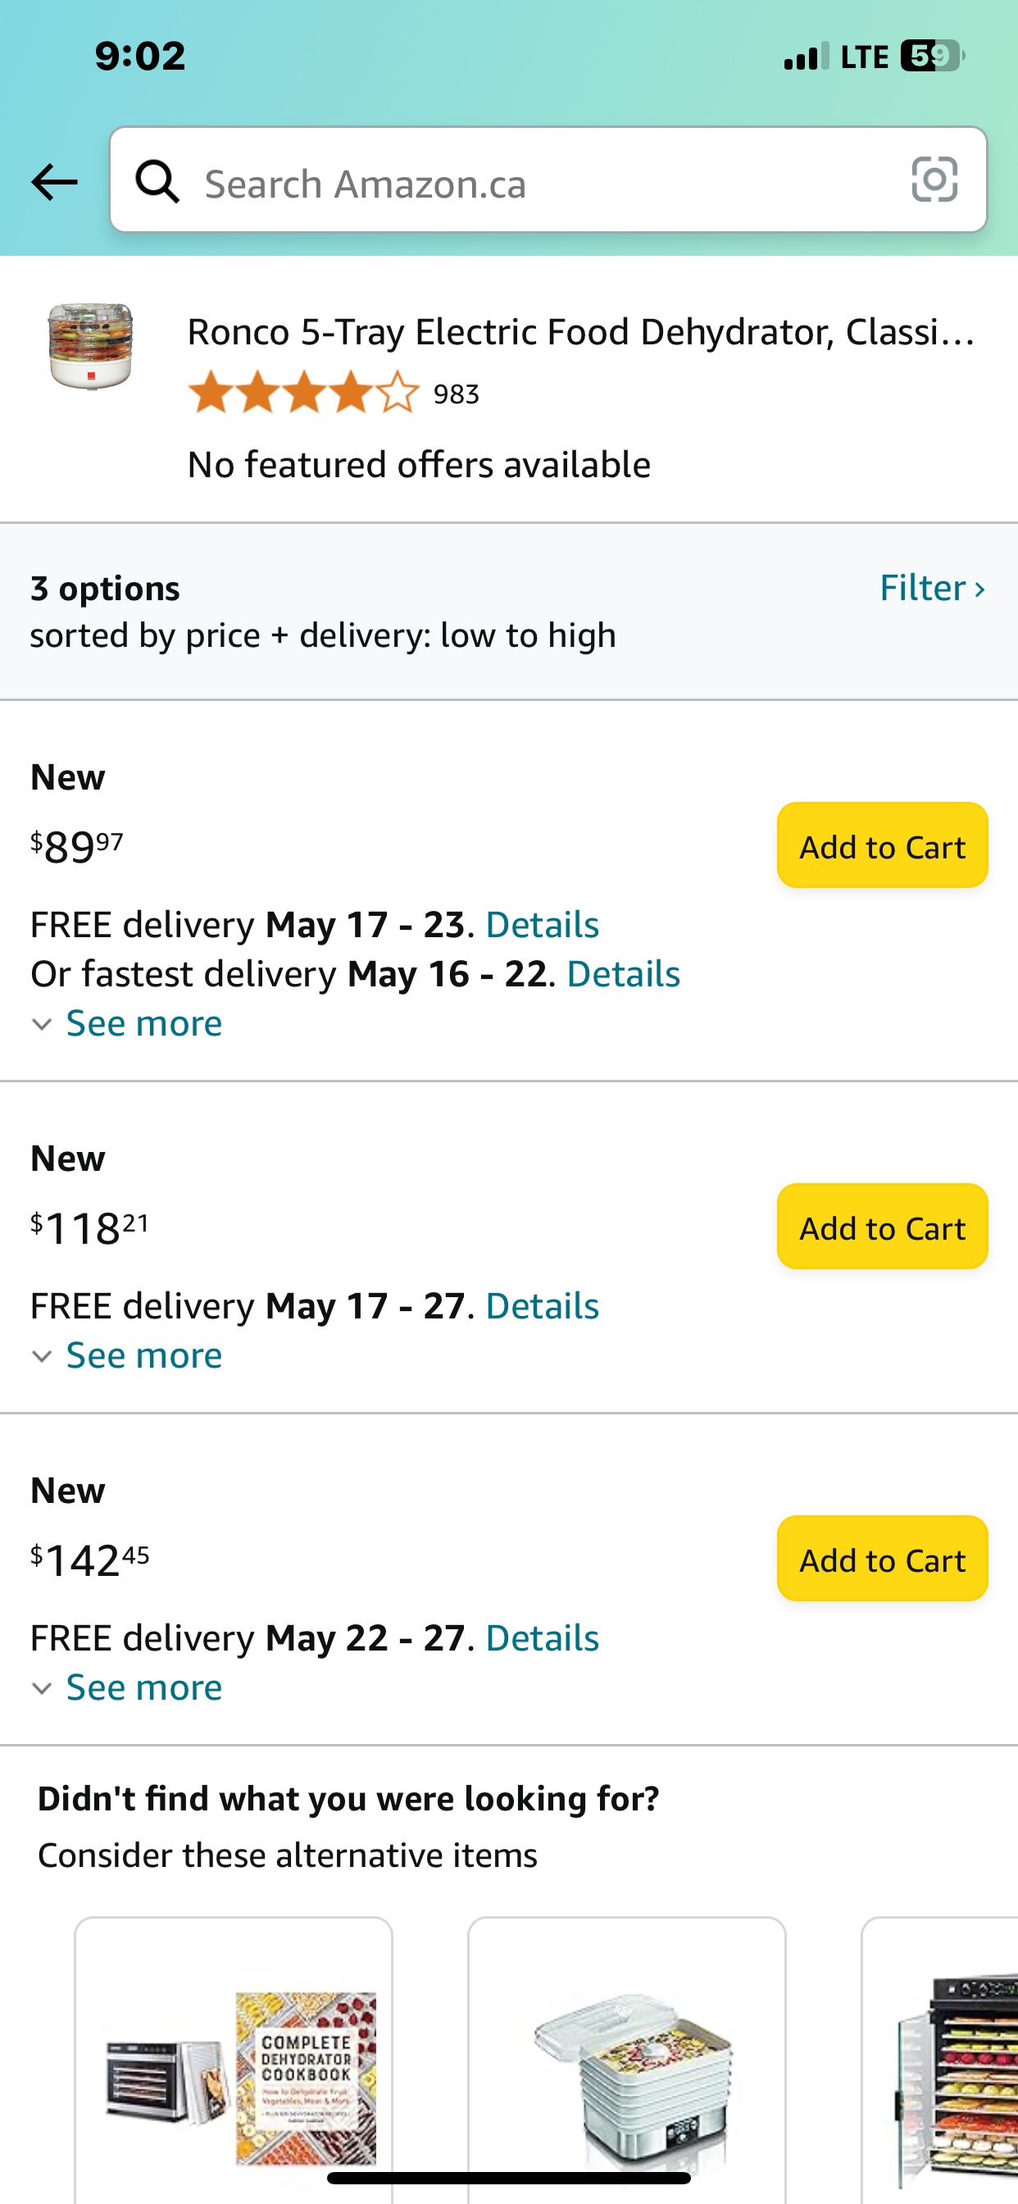The image size is (1018, 2204).
Task: Tap the back arrow icon
Action: (54, 182)
